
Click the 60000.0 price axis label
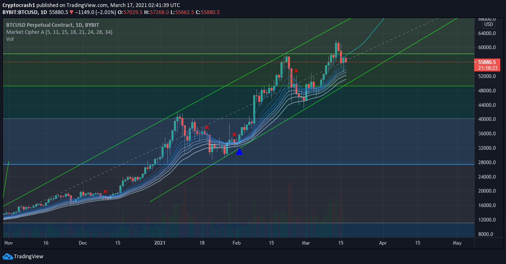coord(487,48)
